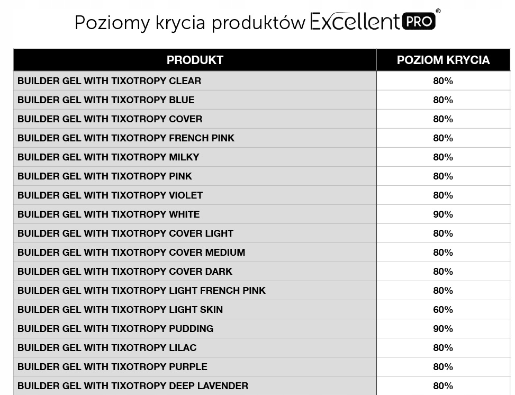
Task: Select the PRODUKT column header
Action: [195, 60]
